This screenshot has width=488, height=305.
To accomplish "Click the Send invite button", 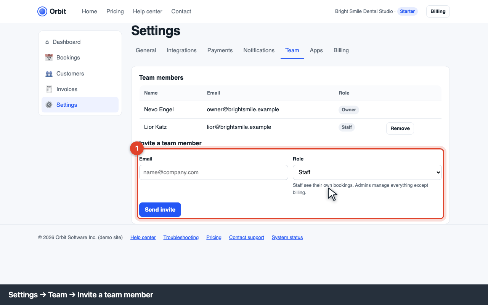I will click(160, 210).
